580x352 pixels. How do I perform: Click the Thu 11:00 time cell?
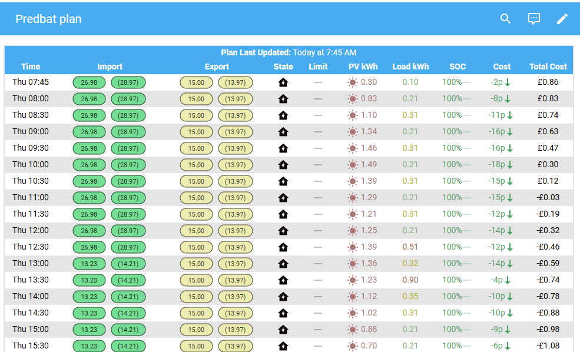(x=31, y=197)
